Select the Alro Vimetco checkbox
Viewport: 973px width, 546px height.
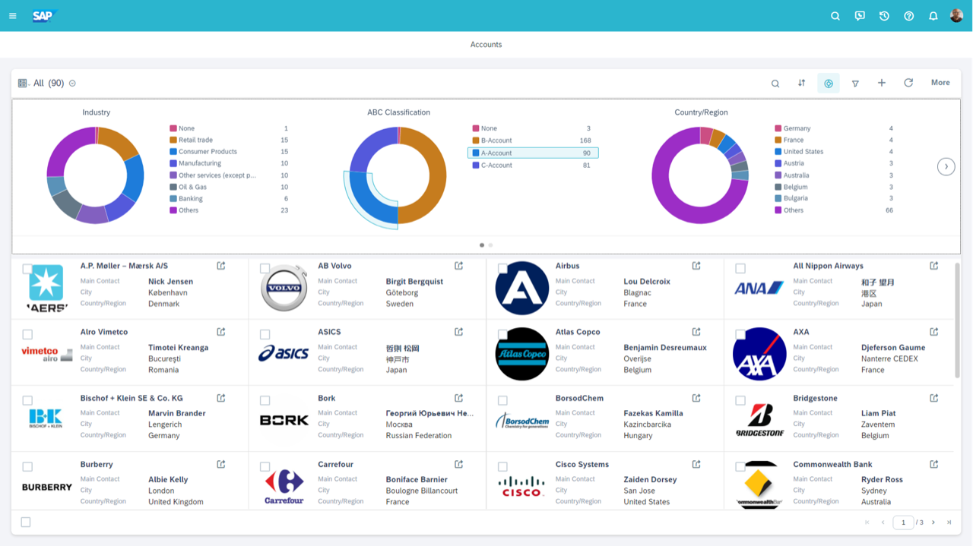pyautogui.click(x=27, y=334)
